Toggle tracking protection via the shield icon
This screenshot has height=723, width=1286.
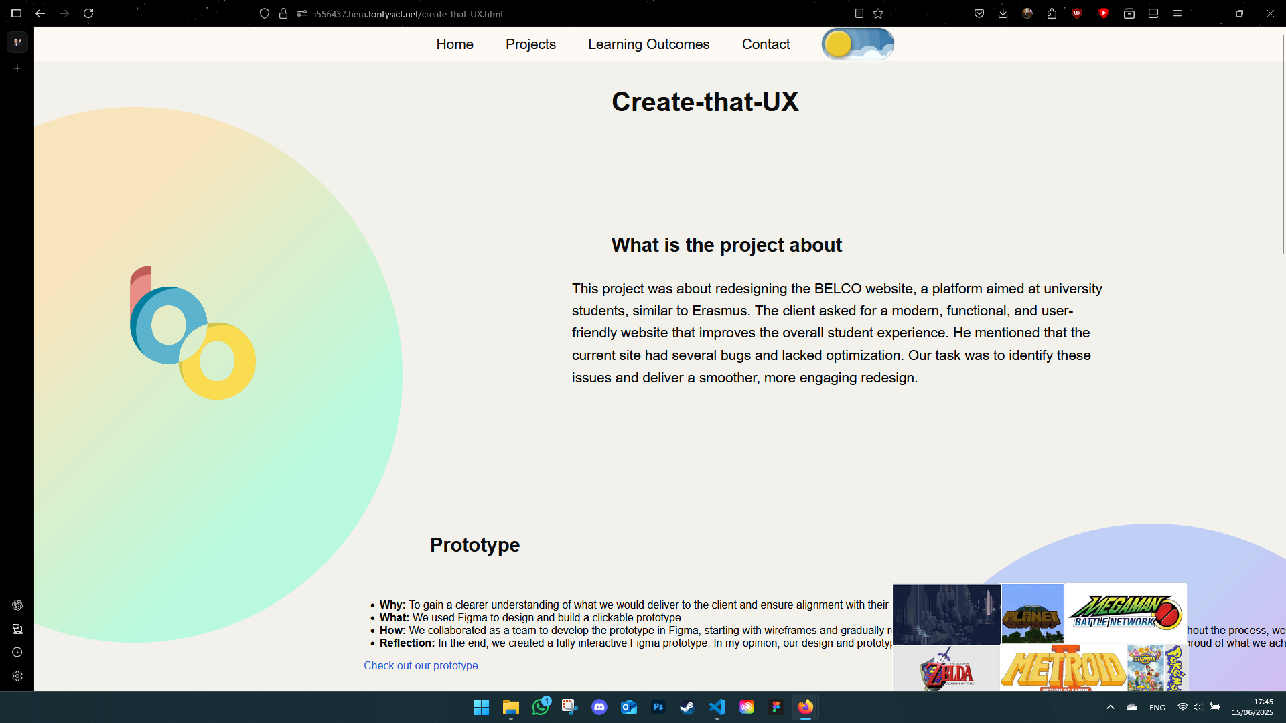(265, 13)
